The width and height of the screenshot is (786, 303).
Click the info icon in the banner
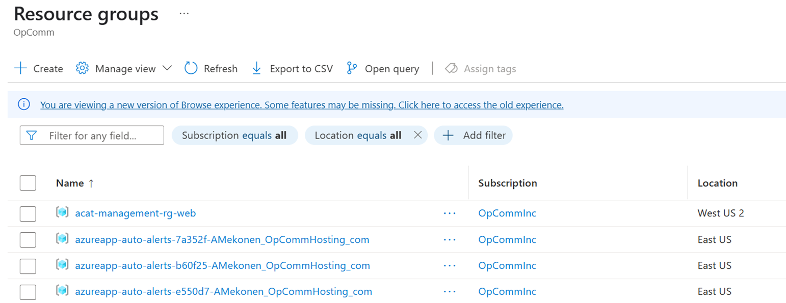[x=24, y=105]
